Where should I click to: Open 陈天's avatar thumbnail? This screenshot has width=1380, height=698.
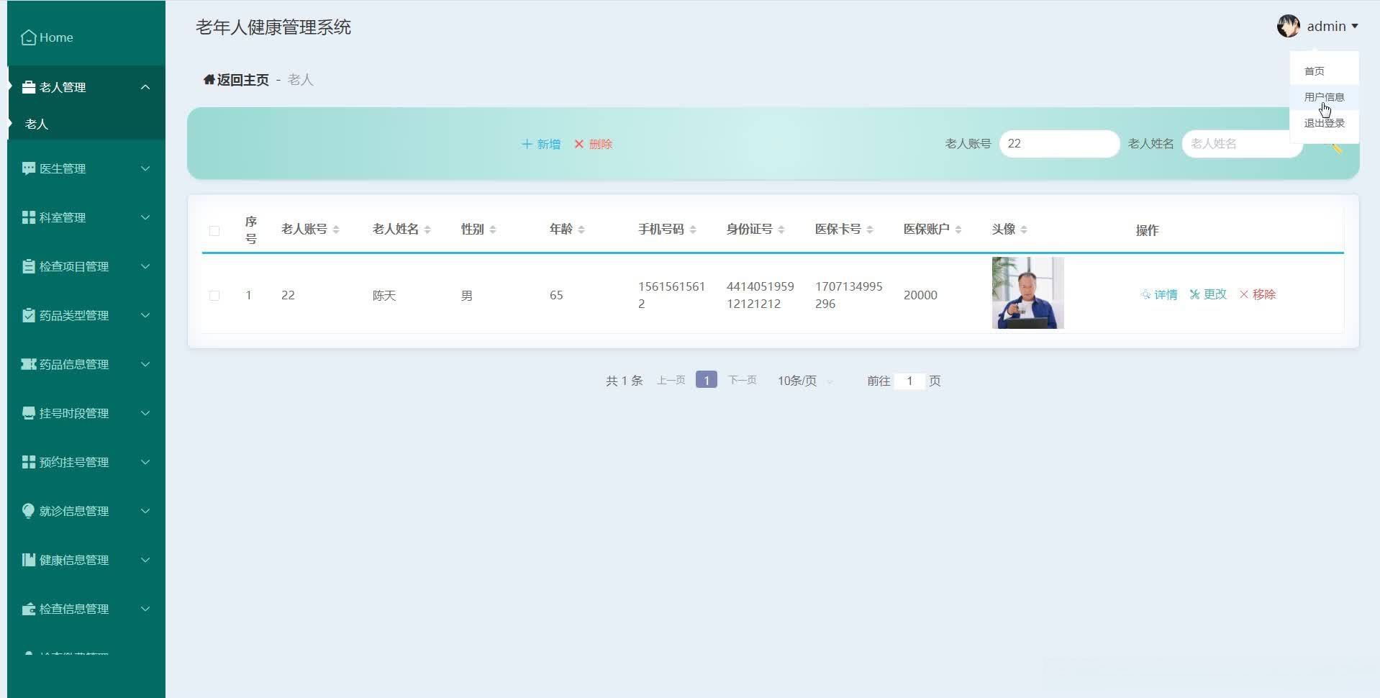point(1027,293)
